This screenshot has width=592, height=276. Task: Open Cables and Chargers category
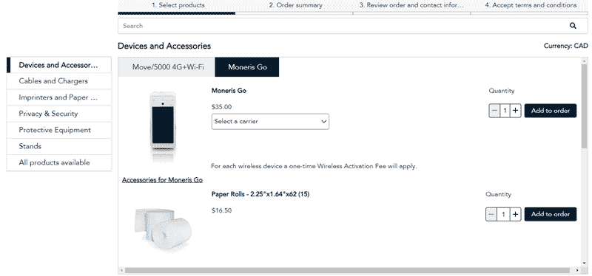click(59, 81)
